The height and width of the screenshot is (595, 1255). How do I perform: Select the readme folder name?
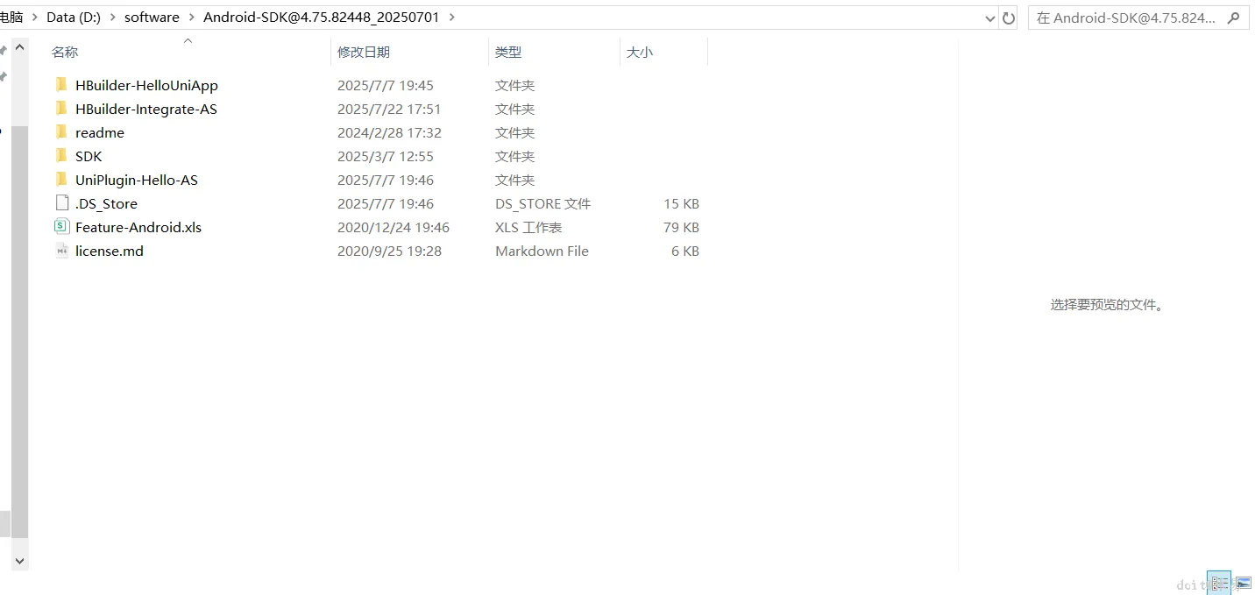pyautogui.click(x=100, y=132)
